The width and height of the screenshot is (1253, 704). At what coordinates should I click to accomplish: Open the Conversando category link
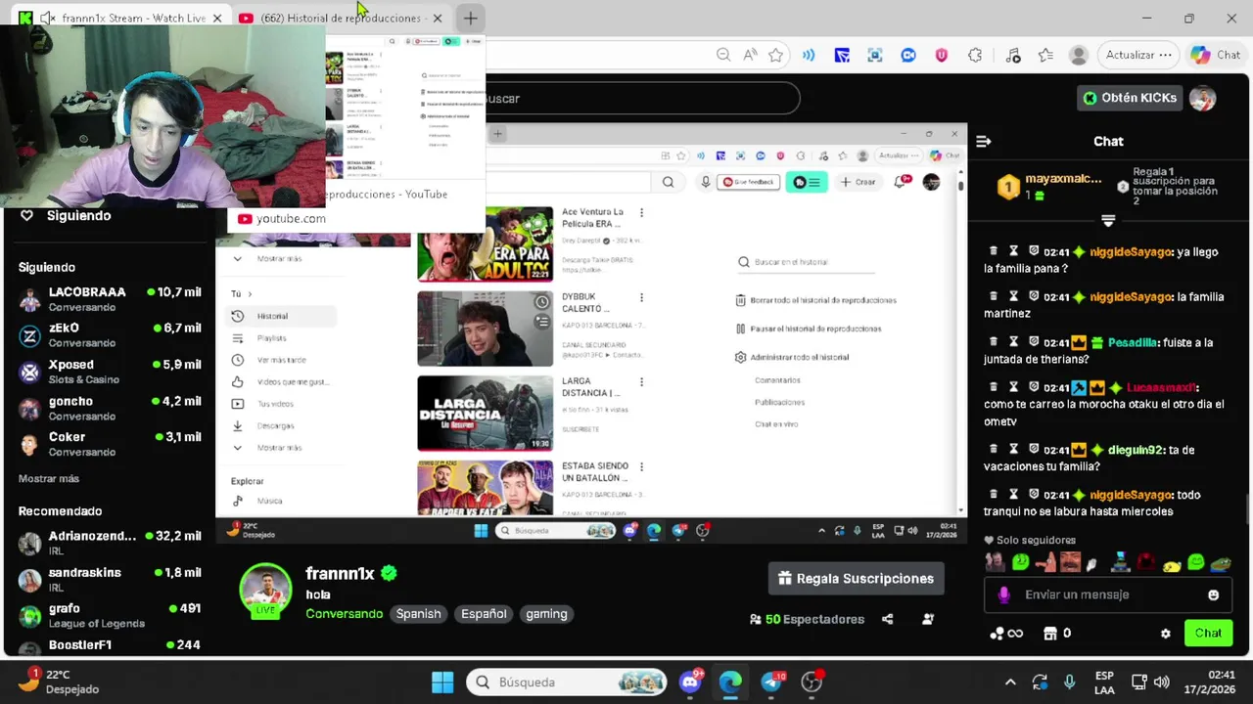344,614
